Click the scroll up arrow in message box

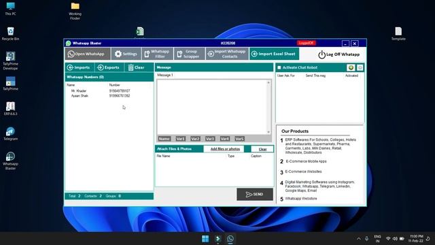[x=268, y=82]
